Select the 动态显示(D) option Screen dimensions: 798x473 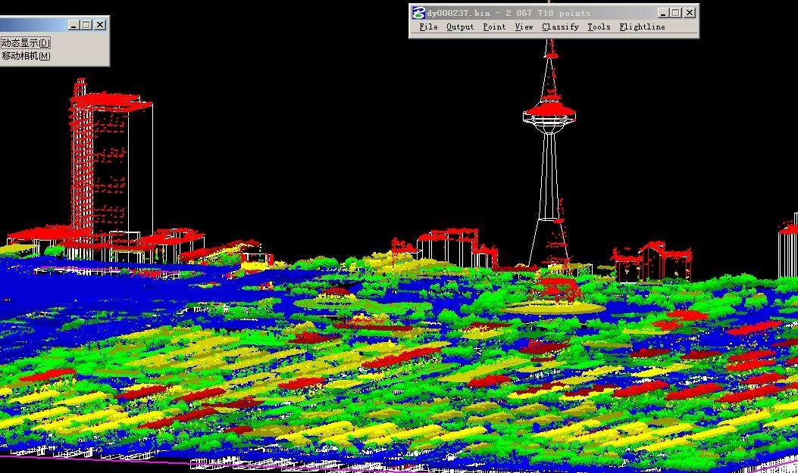tap(26, 43)
